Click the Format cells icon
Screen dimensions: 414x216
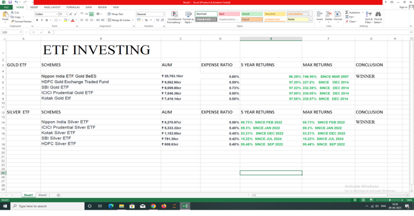[338, 15]
